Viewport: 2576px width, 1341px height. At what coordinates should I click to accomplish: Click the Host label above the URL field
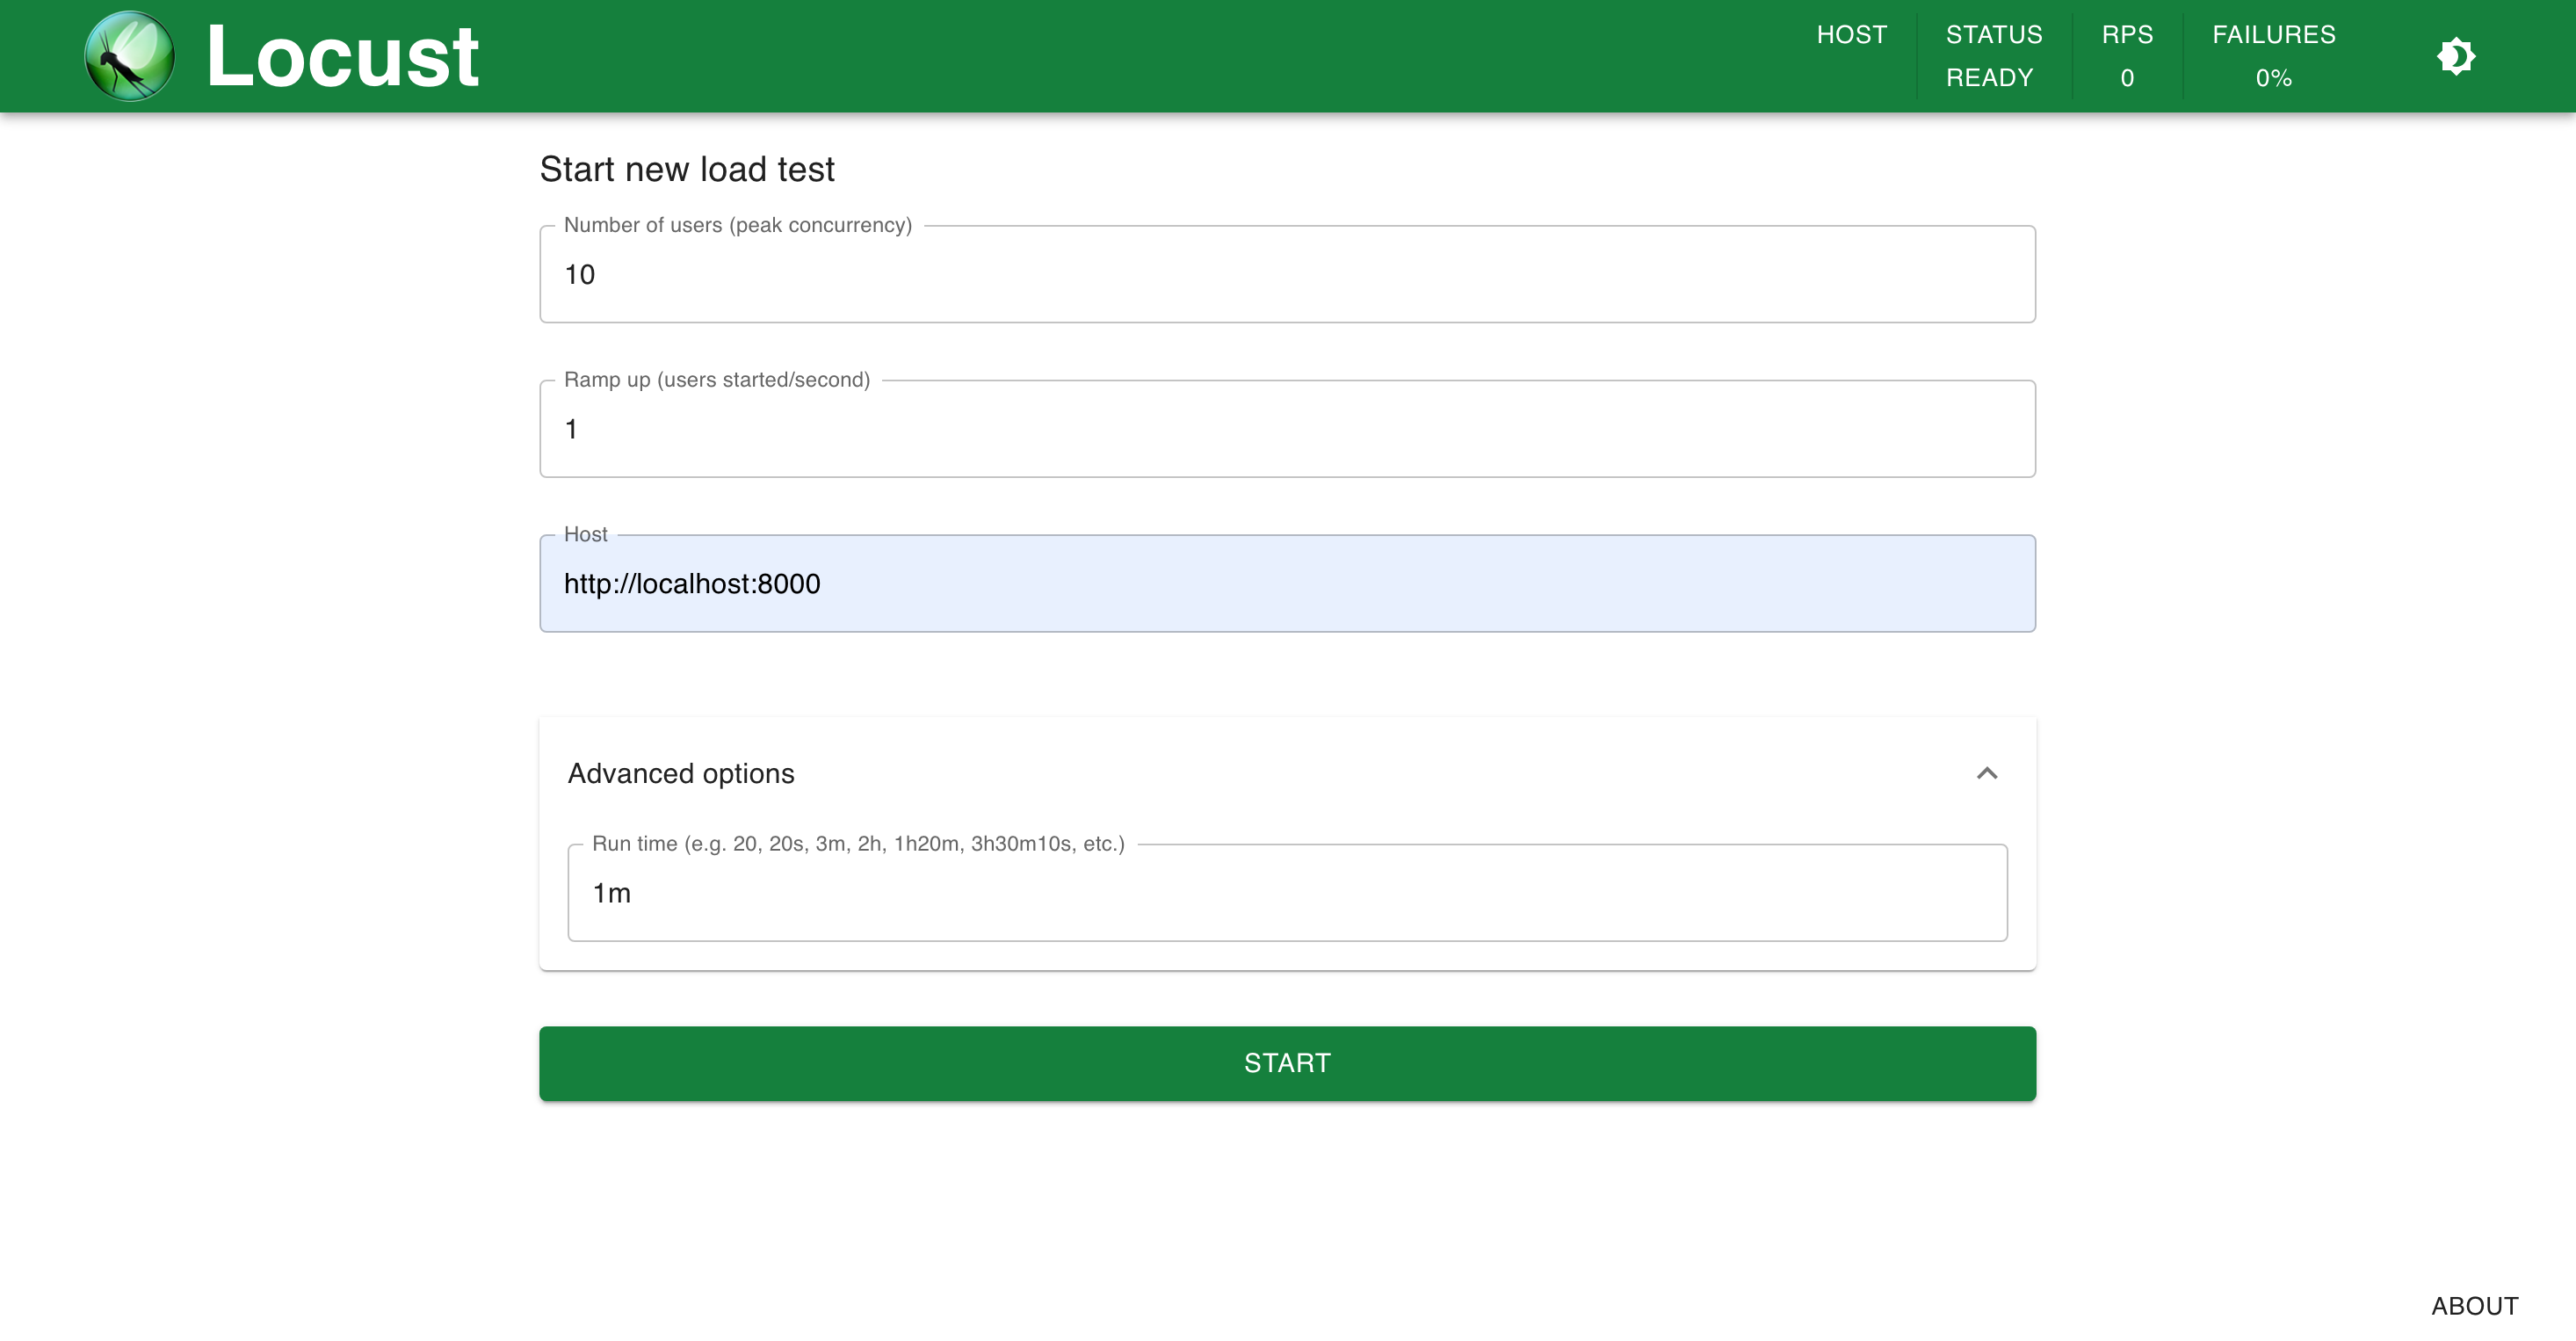tap(585, 534)
